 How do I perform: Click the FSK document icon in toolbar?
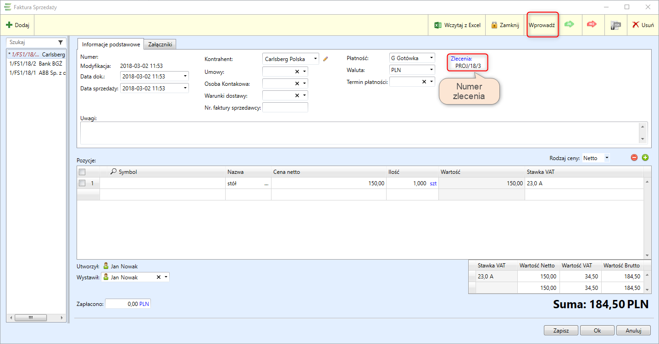615,25
